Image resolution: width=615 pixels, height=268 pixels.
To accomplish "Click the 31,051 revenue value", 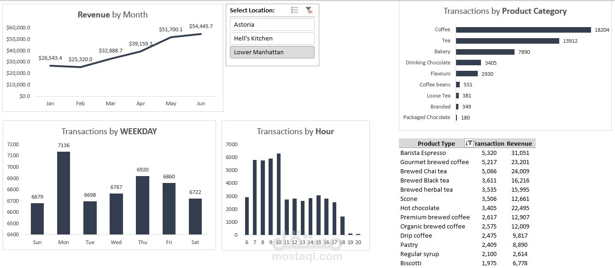I will click(x=520, y=153).
